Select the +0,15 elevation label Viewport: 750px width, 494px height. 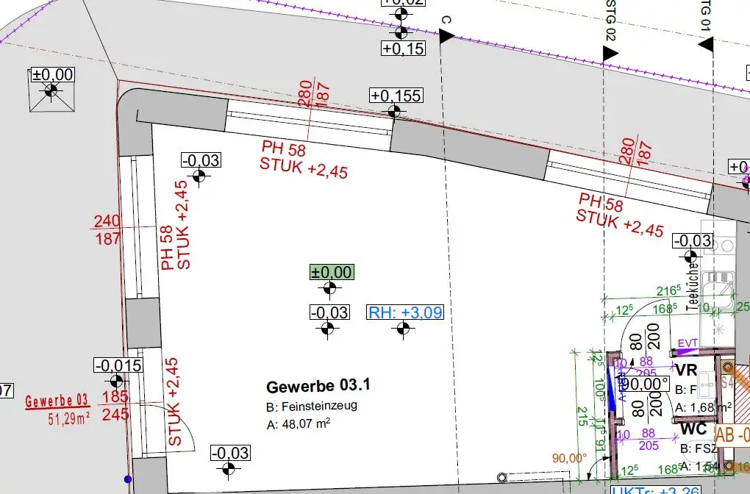tap(403, 49)
